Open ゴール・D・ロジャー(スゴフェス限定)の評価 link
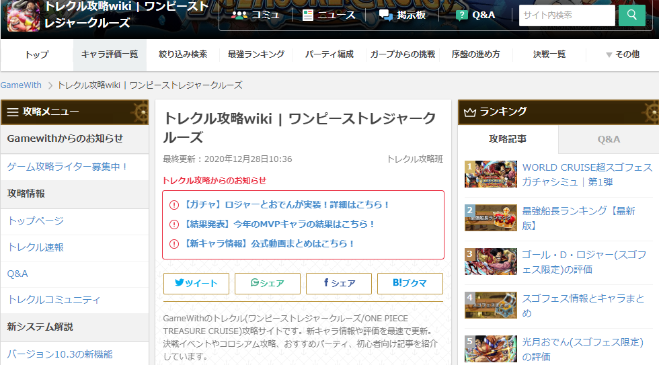Screen dimensions: 659x365 pyautogui.click(x=584, y=262)
